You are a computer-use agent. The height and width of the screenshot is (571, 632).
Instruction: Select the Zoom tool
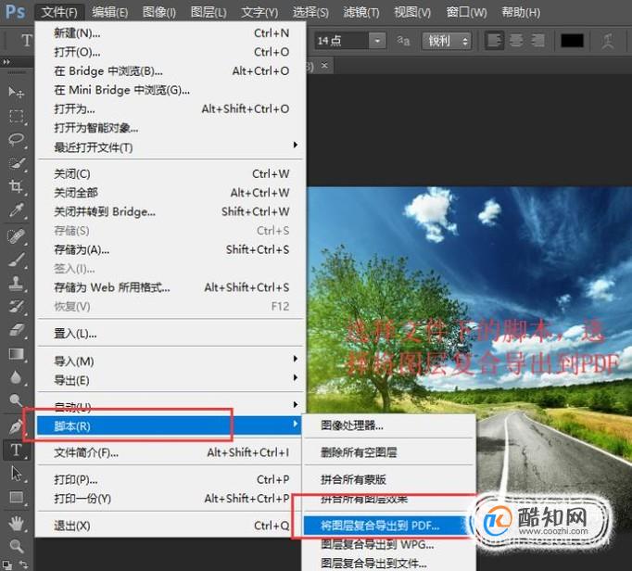click(16, 546)
